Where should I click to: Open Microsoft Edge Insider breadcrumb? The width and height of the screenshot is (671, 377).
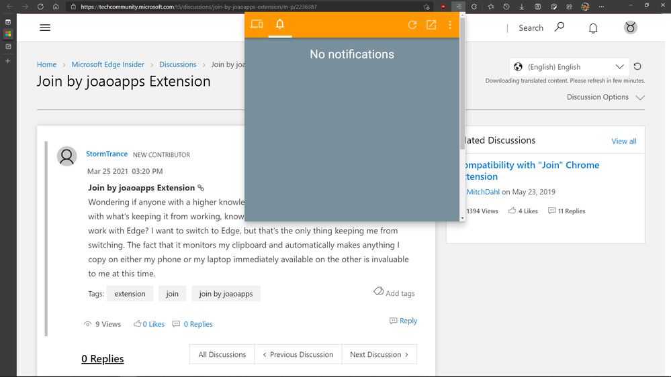point(108,64)
